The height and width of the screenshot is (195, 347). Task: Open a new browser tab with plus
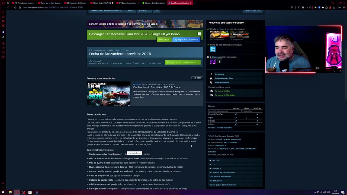click(x=195, y=3)
